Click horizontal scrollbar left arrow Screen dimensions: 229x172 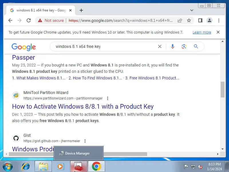point(6,154)
